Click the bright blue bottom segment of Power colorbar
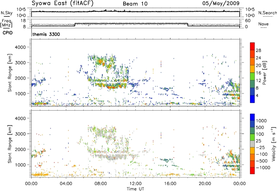Viewport: 277px width, 191px height. (252, 99)
